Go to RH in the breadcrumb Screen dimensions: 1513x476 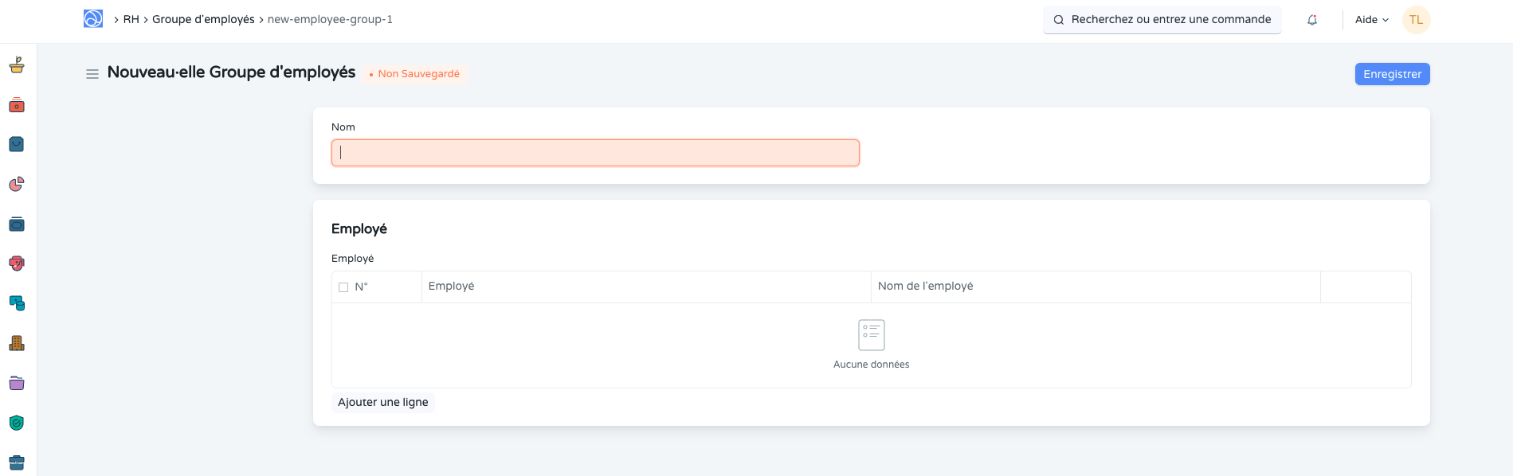[131, 20]
